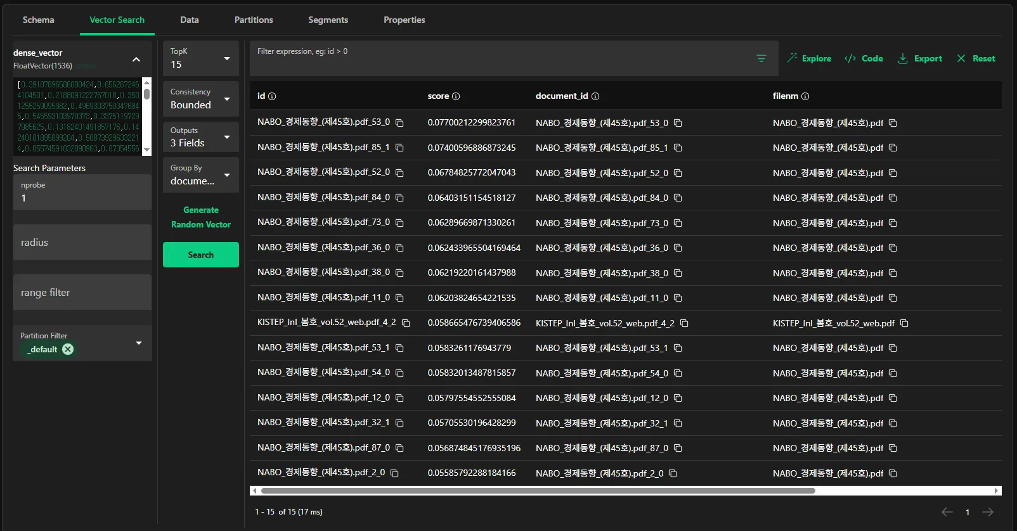The height and width of the screenshot is (531, 1017).
Task: Click the Export button
Action: [x=920, y=58]
